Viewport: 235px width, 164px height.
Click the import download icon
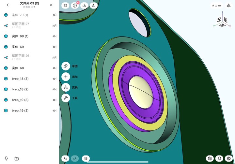coord(84,6)
